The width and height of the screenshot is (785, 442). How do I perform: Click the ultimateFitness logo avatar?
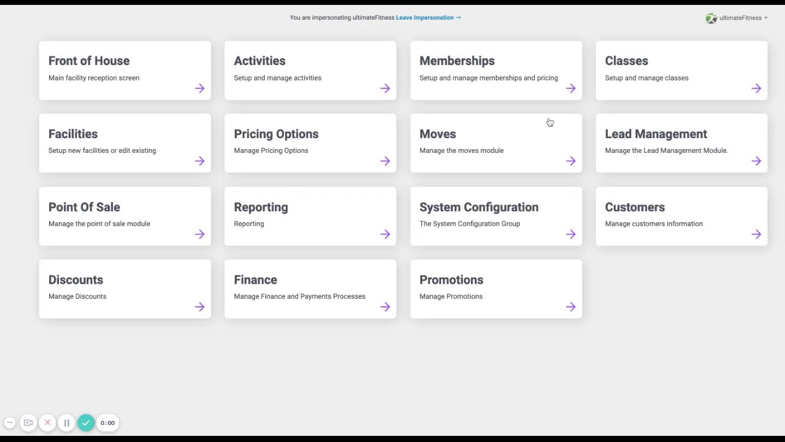click(x=711, y=18)
